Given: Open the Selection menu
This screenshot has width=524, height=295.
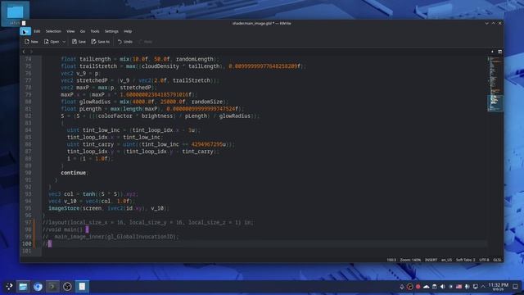Looking at the screenshot, I should click(x=53, y=31).
